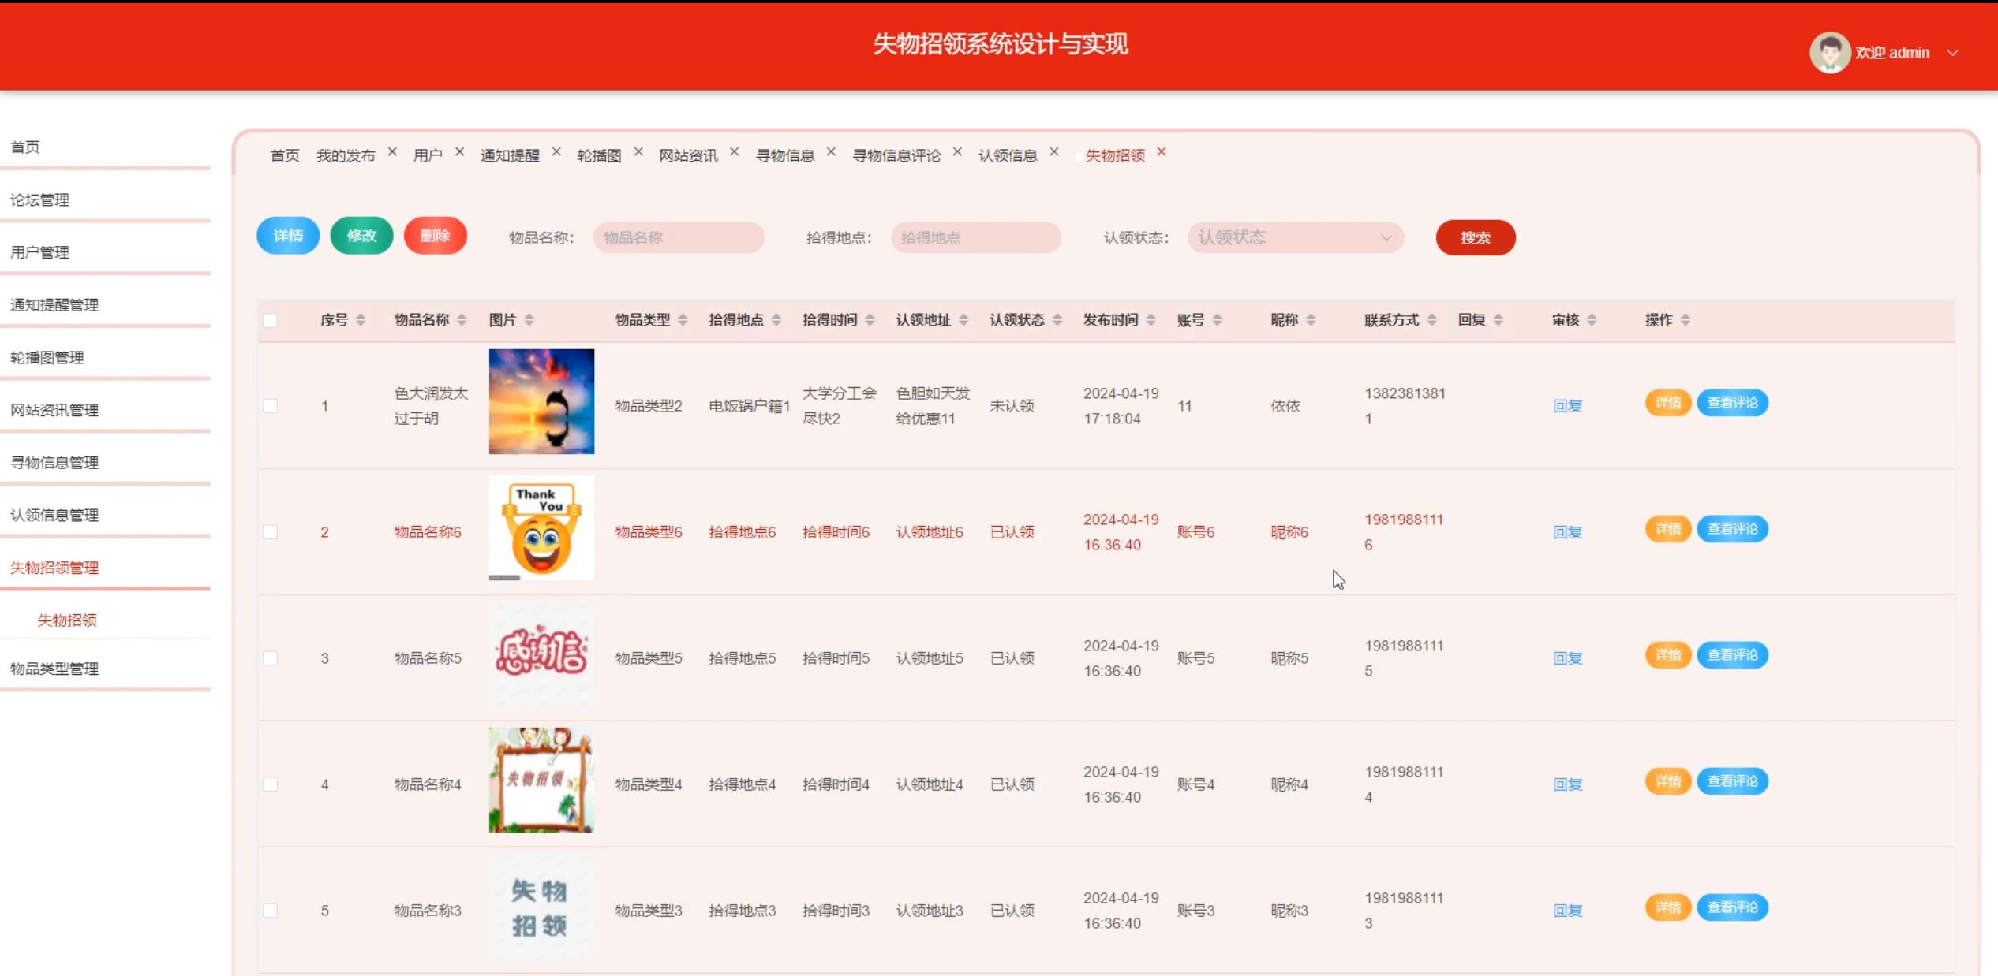
Task: Focus the 拾得地点 search field
Action: click(x=975, y=237)
